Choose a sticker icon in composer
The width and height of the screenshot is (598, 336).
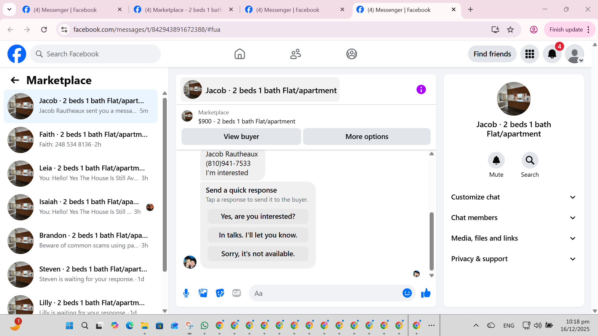220,293
